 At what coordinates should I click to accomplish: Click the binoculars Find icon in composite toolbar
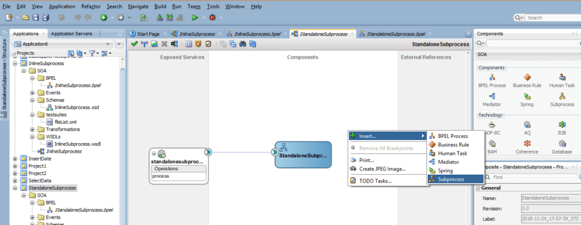243,44
